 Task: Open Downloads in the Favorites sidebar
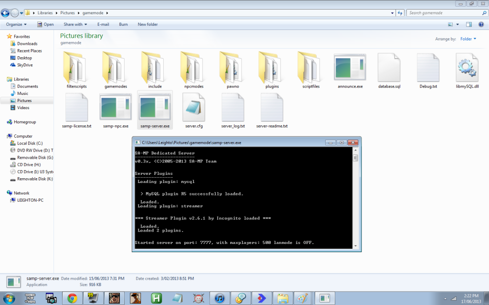click(x=27, y=43)
